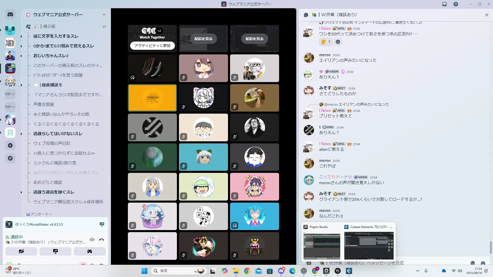The width and height of the screenshot is (493, 277).
Task: Expand ウェブマニア公式サーバー server dropdown
Action: click(x=104, y=15)
